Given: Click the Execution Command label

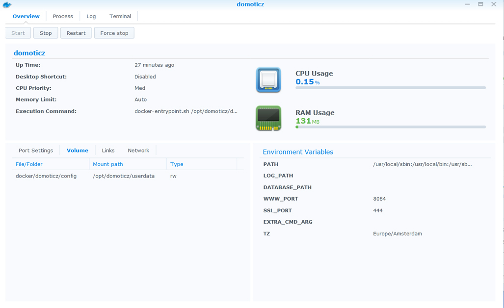Looking at the screenshot, I should (46, 111).
